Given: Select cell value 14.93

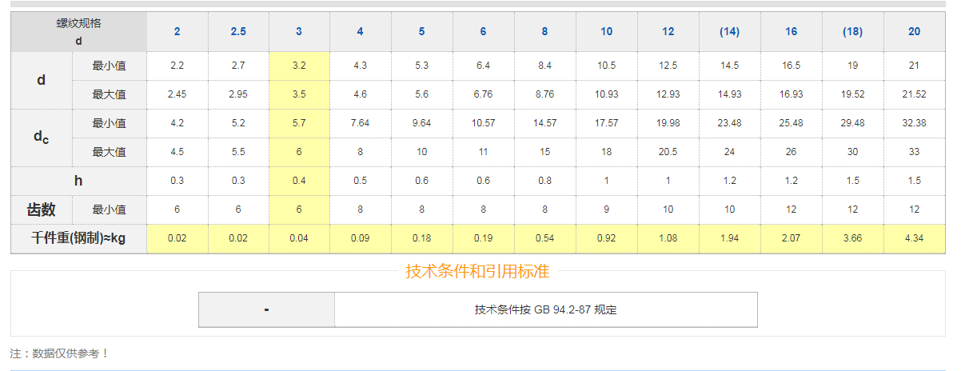Looking at the screenshot, I should click(729, 94).
